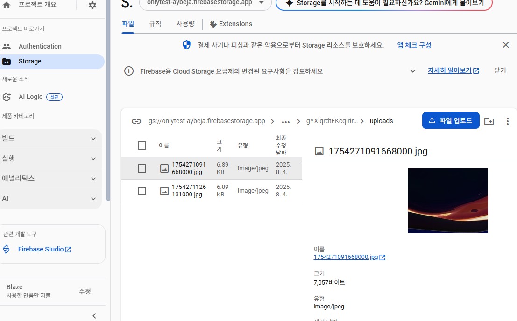Screen dimensions: 517x321
Task: Click 수정 next to the Blaze plan
Action: pyautogui.click(x=85, y=291)
